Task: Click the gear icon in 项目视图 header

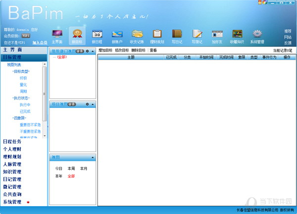Action: [87, 104]
